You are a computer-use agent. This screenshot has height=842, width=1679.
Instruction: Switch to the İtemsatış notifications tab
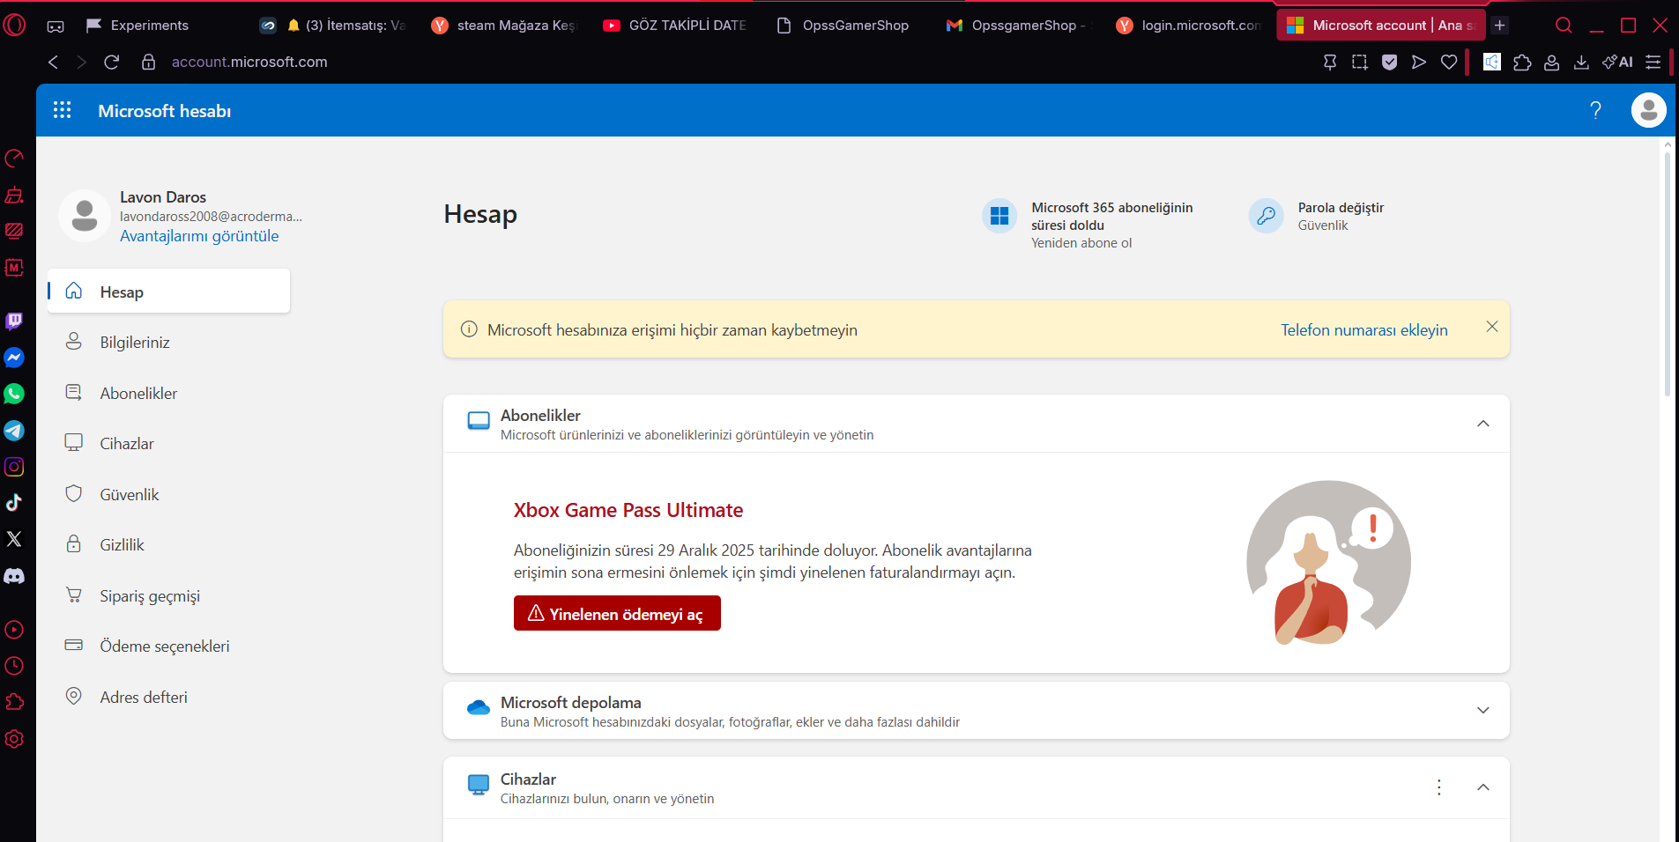(335, 26)
